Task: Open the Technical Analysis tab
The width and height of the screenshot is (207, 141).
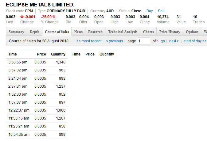Action: 123,32
